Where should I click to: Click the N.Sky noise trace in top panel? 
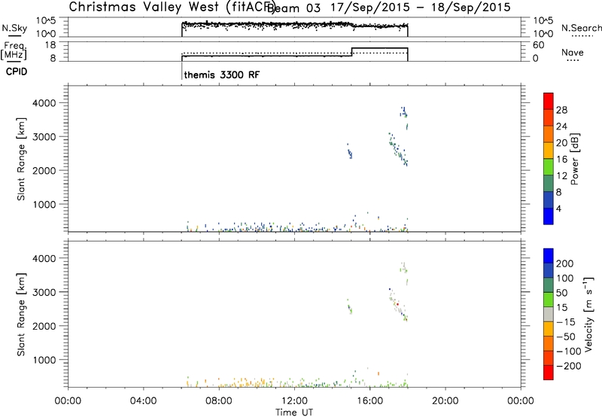pos(294,25)
